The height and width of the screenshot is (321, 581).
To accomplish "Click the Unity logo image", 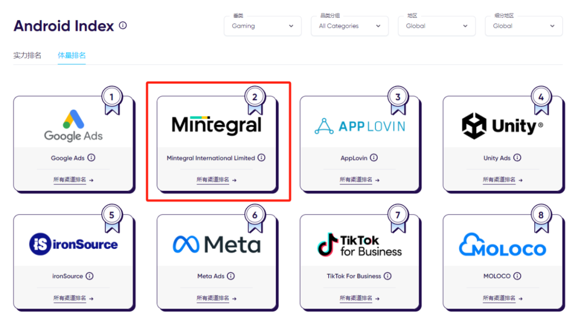I will pyautogui.click(x=502, y=126).
